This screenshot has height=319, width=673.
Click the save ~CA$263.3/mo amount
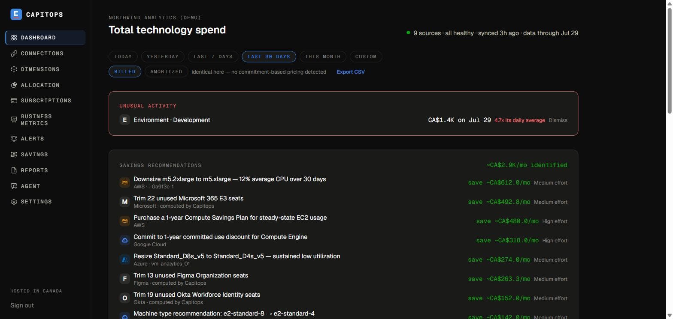click(x=499, y=279)
